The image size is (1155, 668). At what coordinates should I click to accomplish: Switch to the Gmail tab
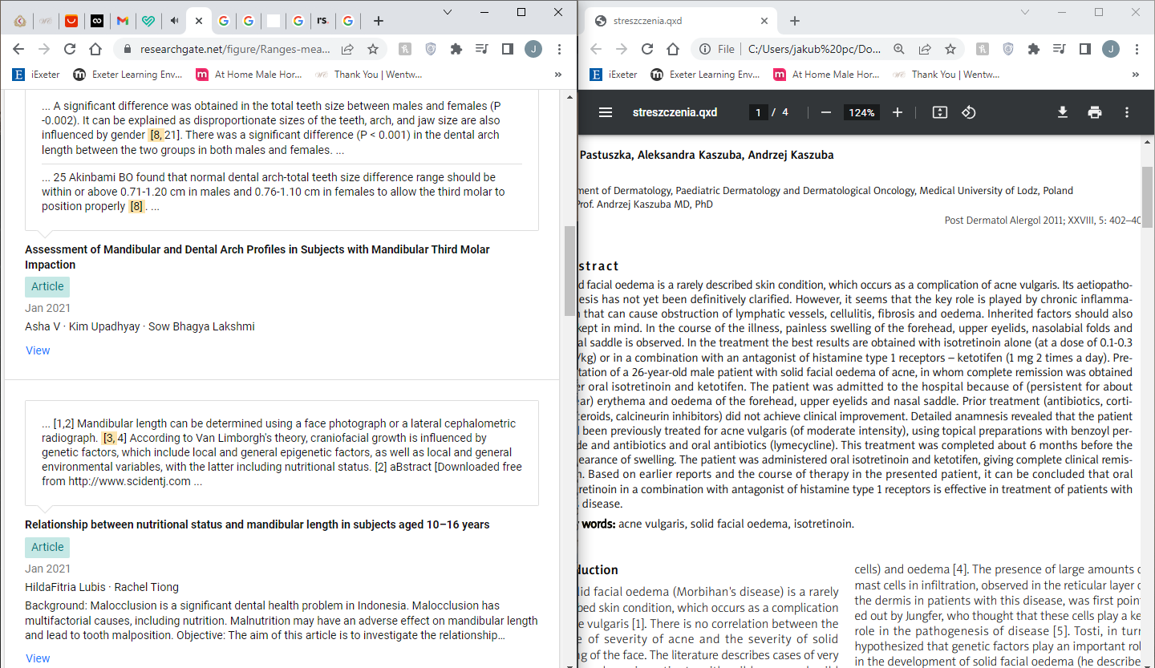[x=122, y=21]
